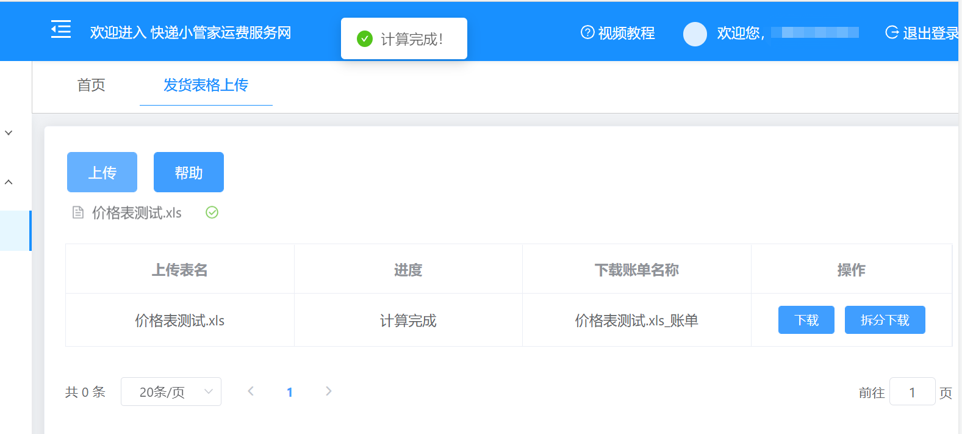Click the 欢迎进入 快递小管家运费服务网 title
The width and height of the screenshot is (962, 434).
coord(190,32)
